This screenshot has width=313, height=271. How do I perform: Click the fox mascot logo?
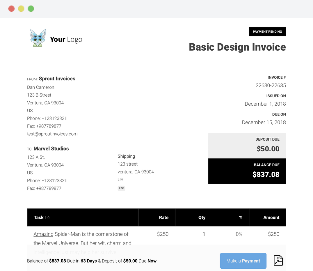coord(38,37)
